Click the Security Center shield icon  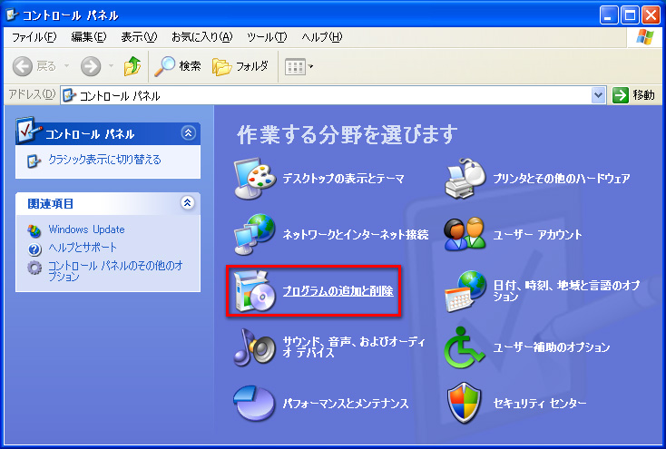[465, 403]
